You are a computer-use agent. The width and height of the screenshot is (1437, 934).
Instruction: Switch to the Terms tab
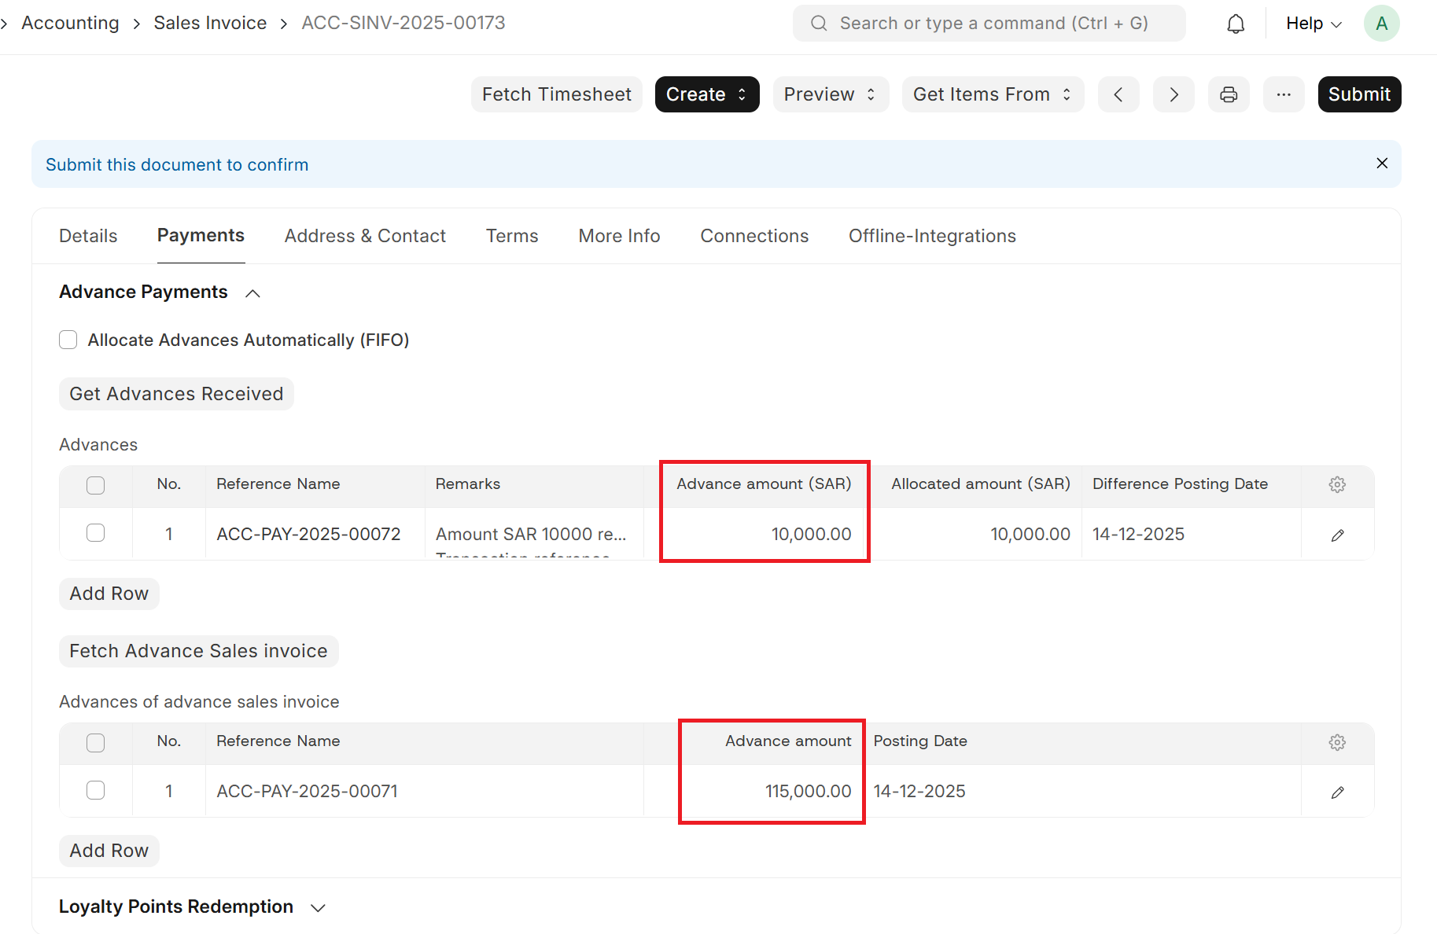512,236
